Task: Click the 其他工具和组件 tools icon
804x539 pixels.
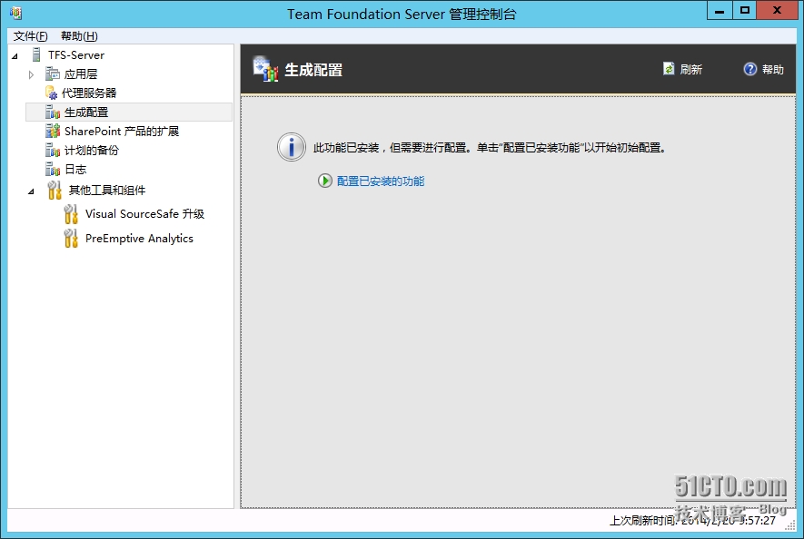Action: [55, 190]
